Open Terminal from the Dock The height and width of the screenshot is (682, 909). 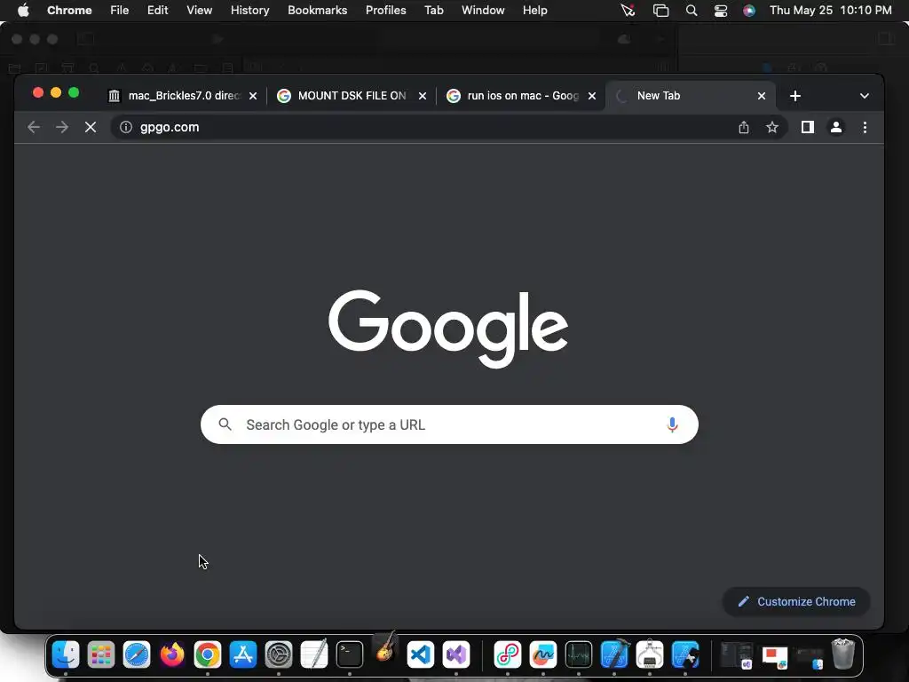(350, 654)
